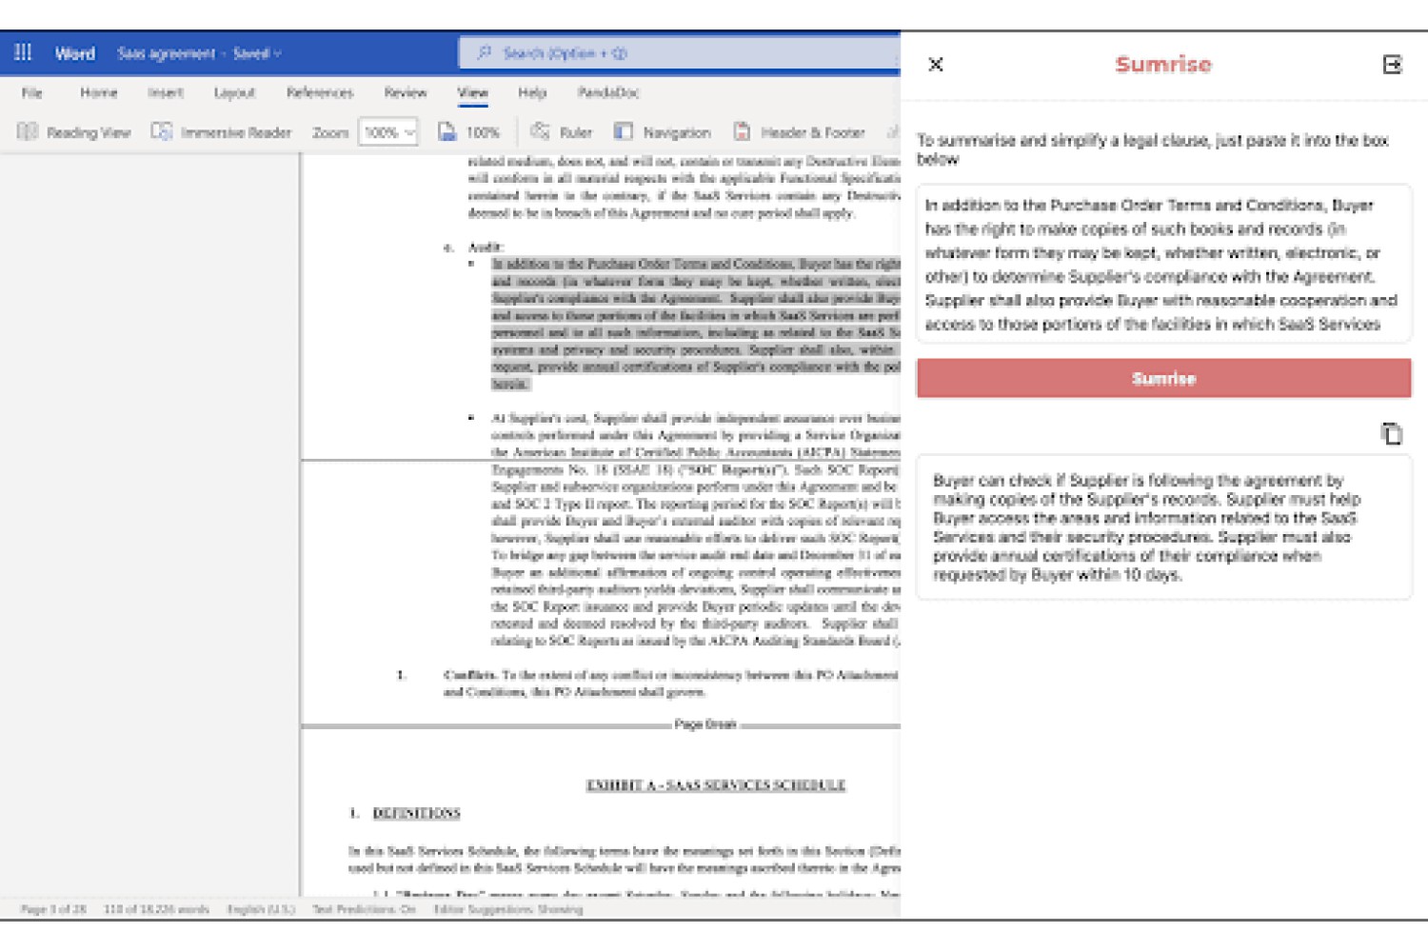This screenshot has width=1428, height=952.
Task: Open Header & Footer
Action: (x=799, y=131)
